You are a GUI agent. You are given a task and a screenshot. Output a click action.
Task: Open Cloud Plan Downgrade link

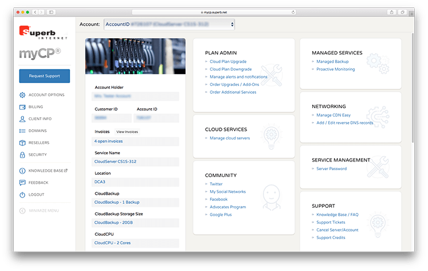[x=231, y=69]
